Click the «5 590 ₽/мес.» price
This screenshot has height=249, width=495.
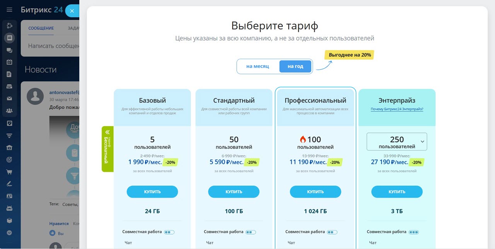click(227, 162)
